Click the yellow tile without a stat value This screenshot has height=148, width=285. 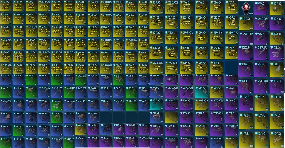point(171,118)
